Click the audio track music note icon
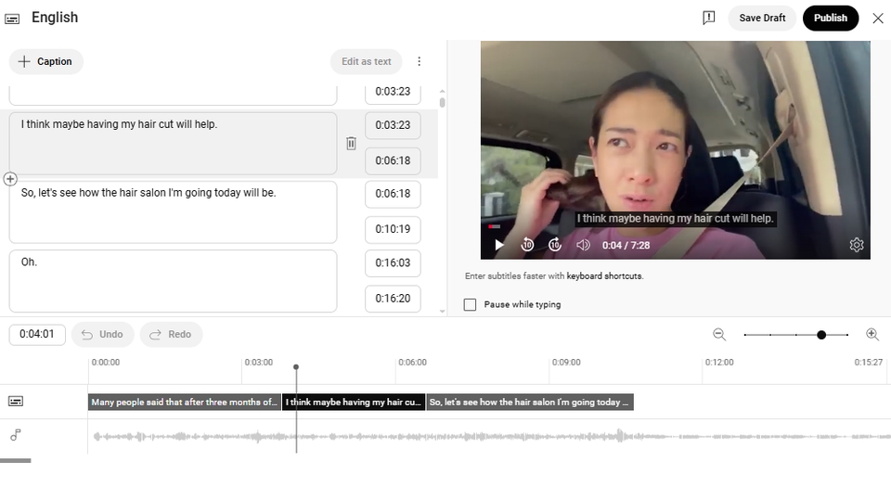 pyautogui.click(x=16, y=436)
